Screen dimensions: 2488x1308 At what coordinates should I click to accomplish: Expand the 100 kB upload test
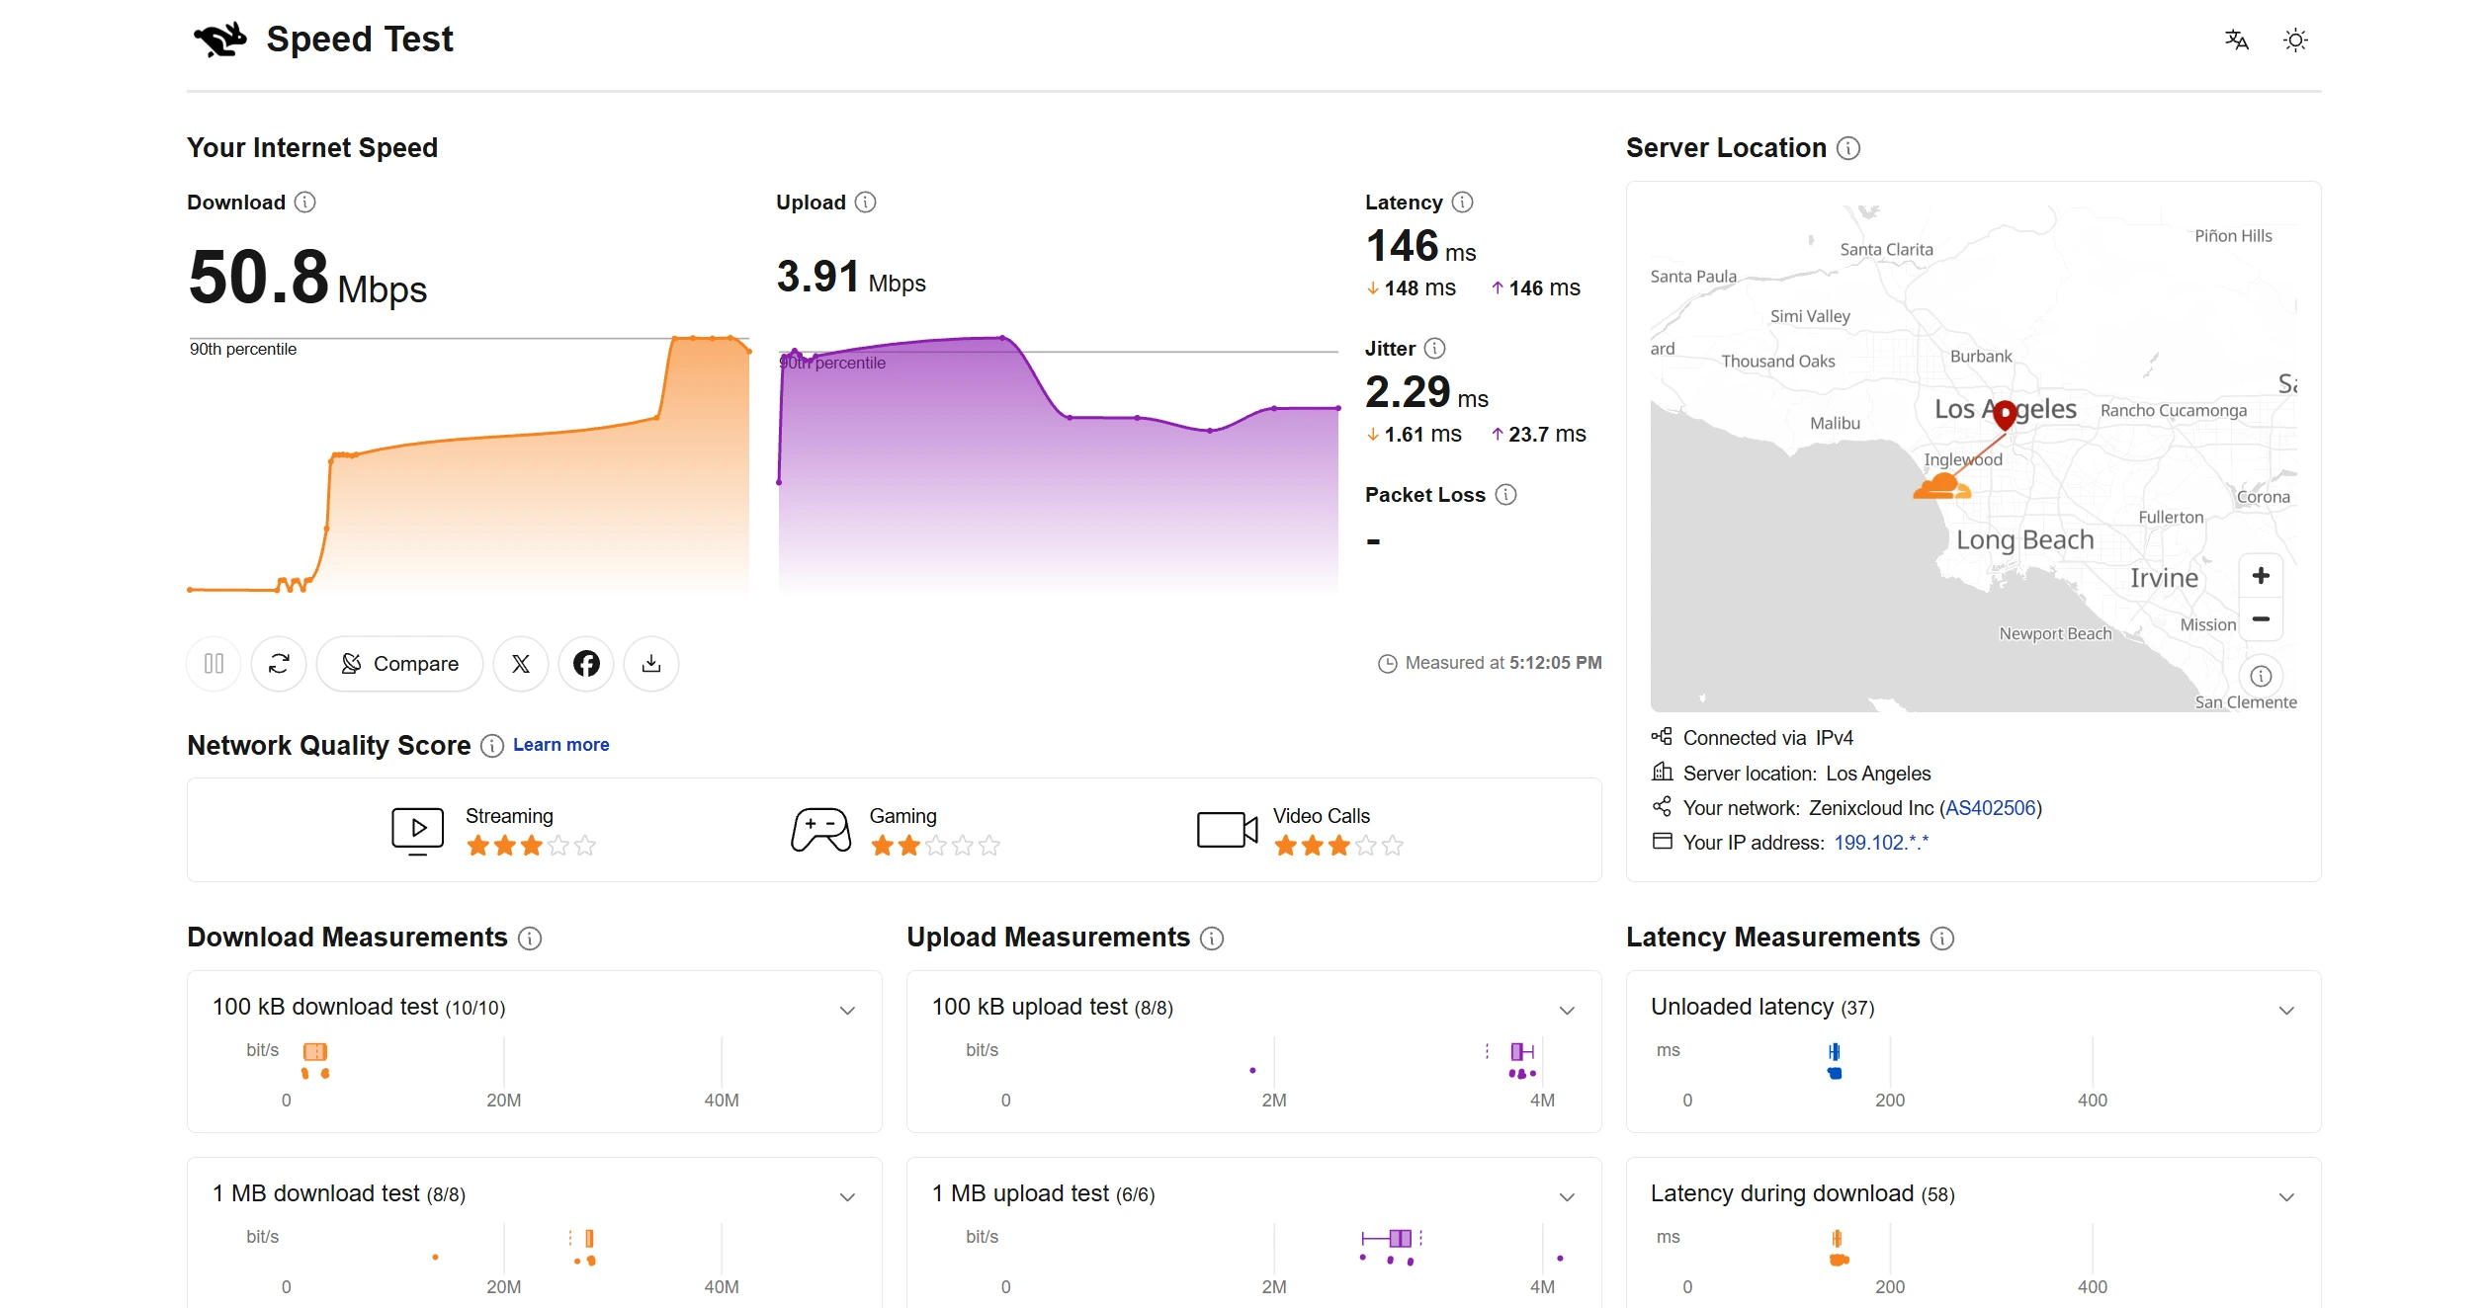pyautogui.click(x=1567, y=1010)
